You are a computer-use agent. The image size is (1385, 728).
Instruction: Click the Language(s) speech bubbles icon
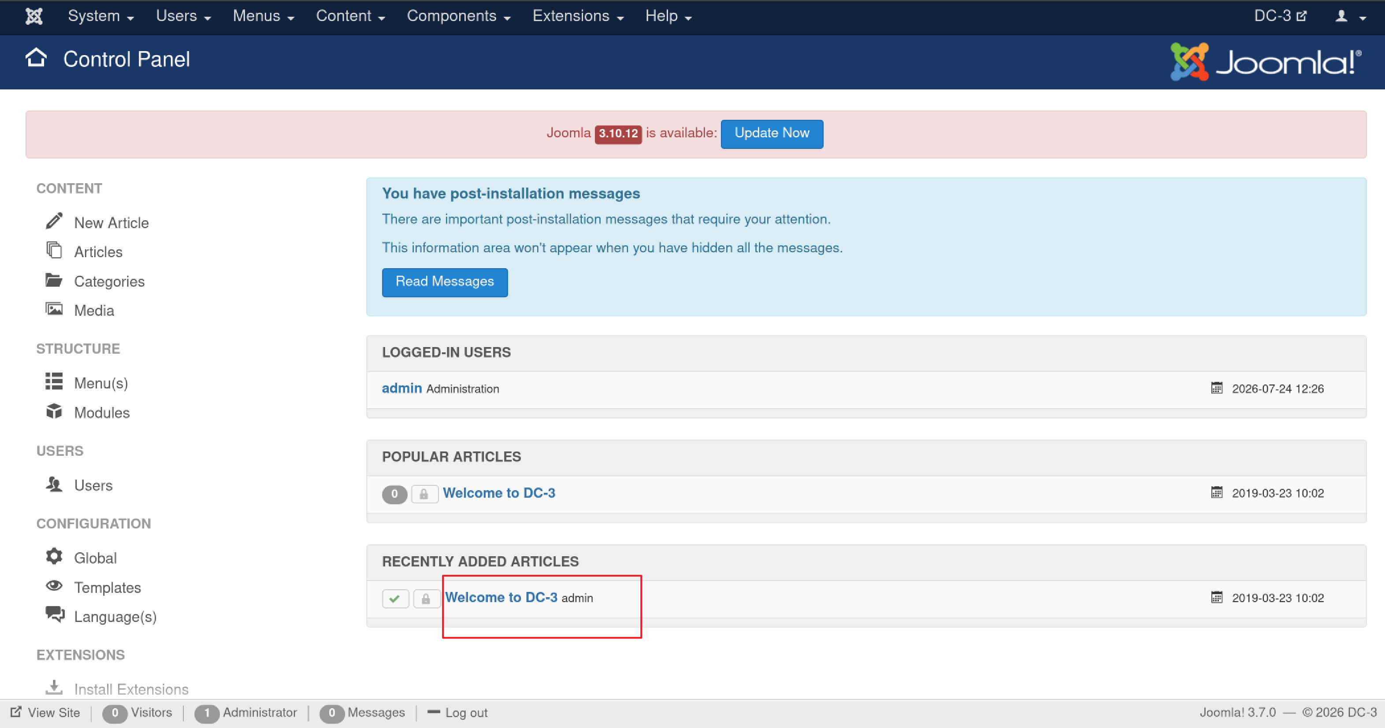pos(55,615)
